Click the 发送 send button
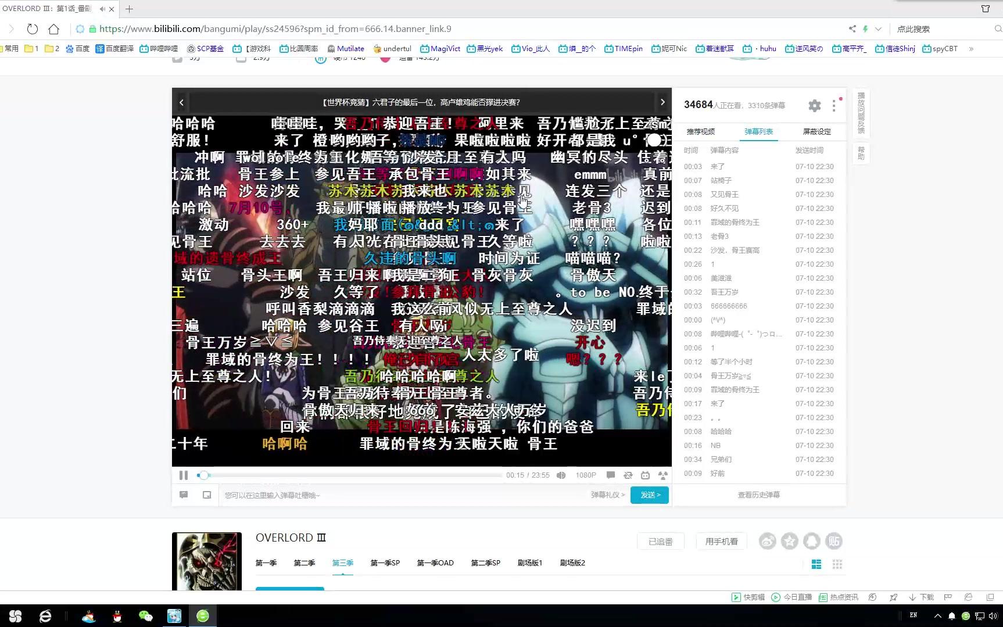1003x627 pixels. [650, 495]
